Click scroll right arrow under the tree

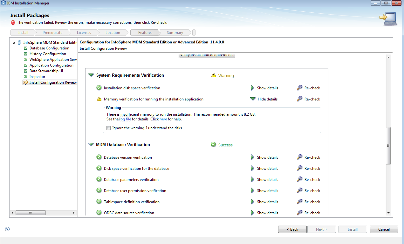click(x=74, y=213)
